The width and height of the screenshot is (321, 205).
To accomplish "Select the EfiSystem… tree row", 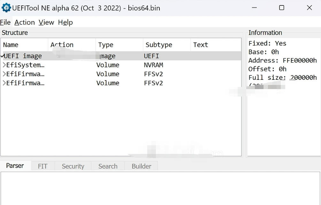I will coord(121,65).
